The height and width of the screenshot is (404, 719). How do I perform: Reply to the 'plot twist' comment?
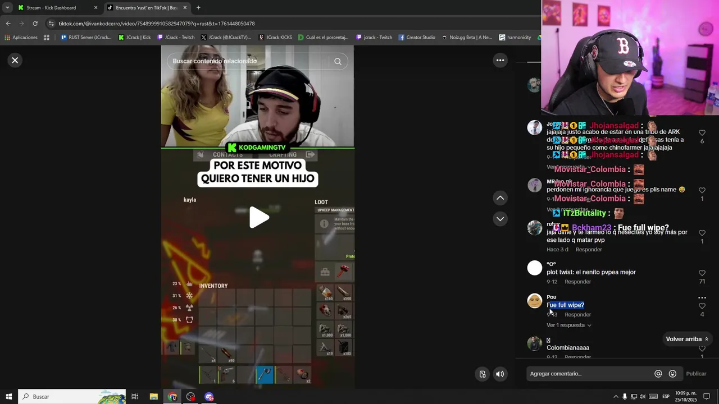577,282
